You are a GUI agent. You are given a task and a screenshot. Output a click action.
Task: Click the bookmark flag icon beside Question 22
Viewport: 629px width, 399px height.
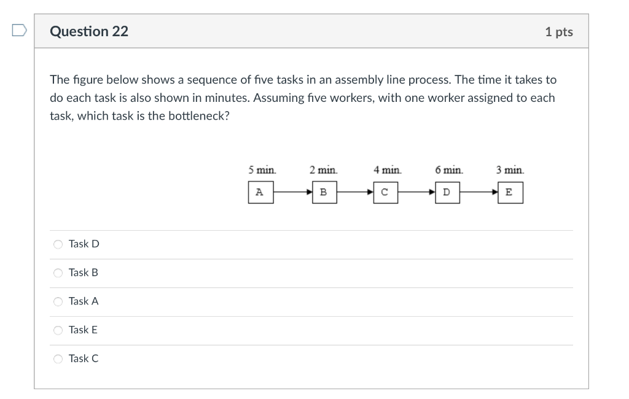tap(18, 31)
